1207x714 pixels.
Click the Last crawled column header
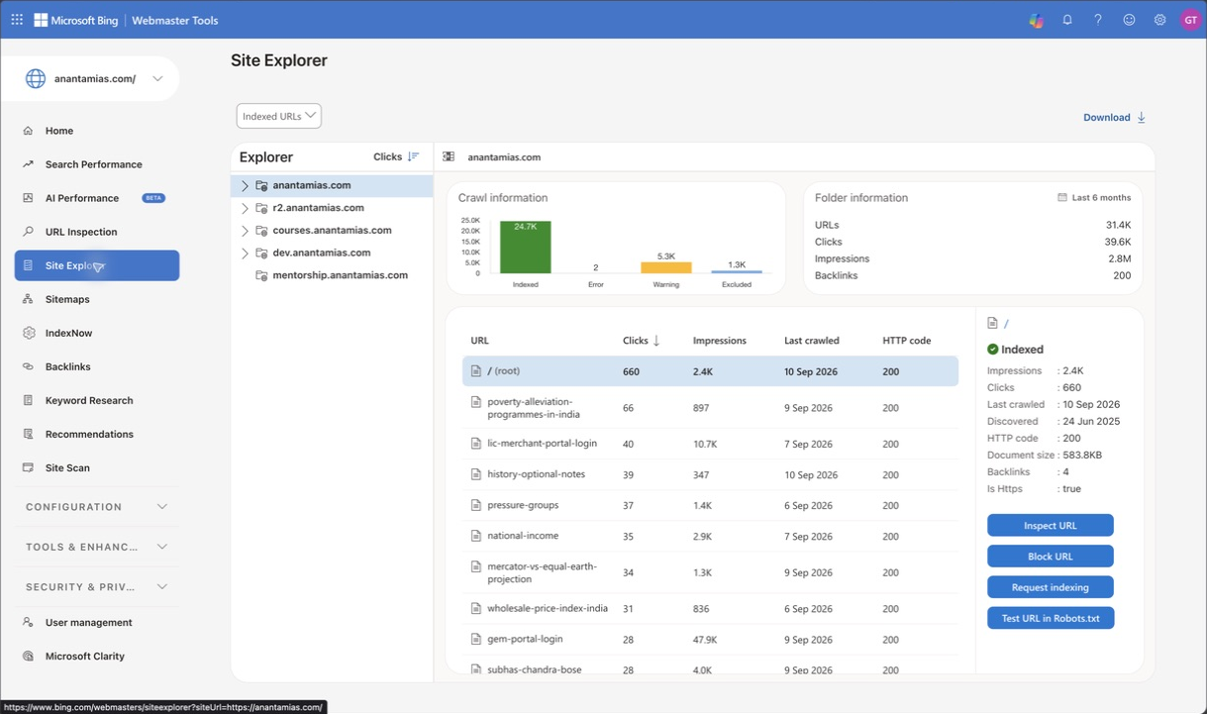[x=812, y=341]
